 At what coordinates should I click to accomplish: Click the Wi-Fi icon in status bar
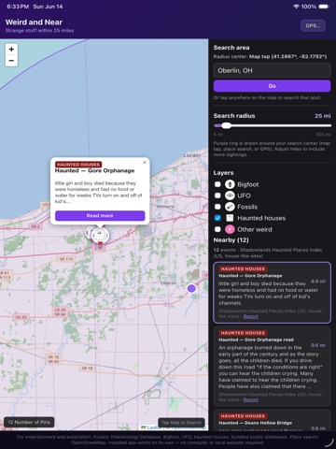[x=296, y=7]
